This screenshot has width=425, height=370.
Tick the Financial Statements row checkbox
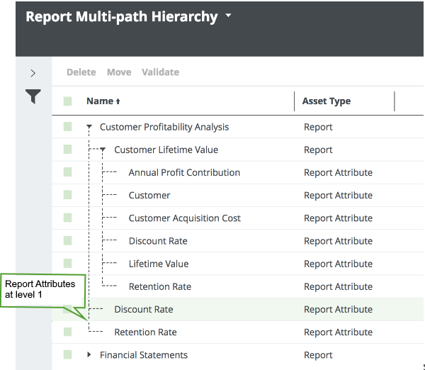(x=67, y=354)
